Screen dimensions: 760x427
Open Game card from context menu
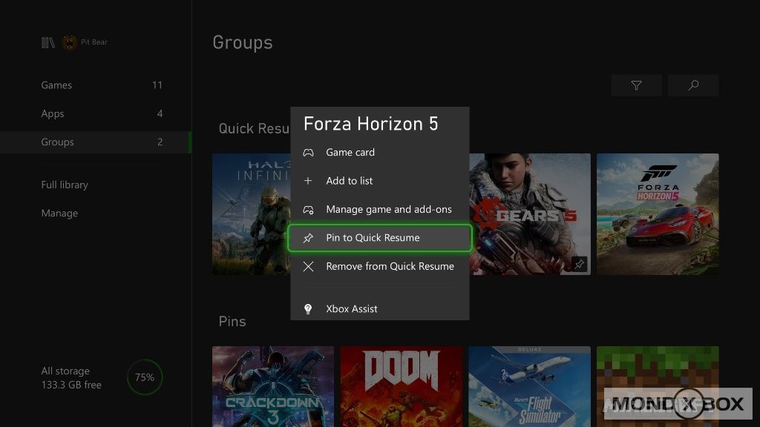[x=350, y=153]
